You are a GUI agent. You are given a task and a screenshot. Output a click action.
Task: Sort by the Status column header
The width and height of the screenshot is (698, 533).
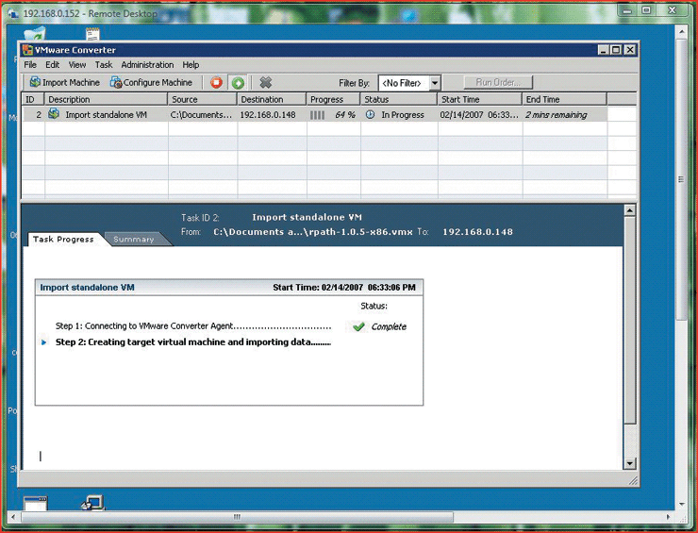[399, 99]
